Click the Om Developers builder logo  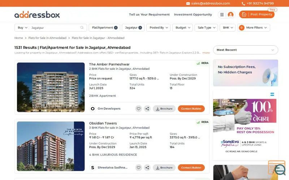pos(92,109)
